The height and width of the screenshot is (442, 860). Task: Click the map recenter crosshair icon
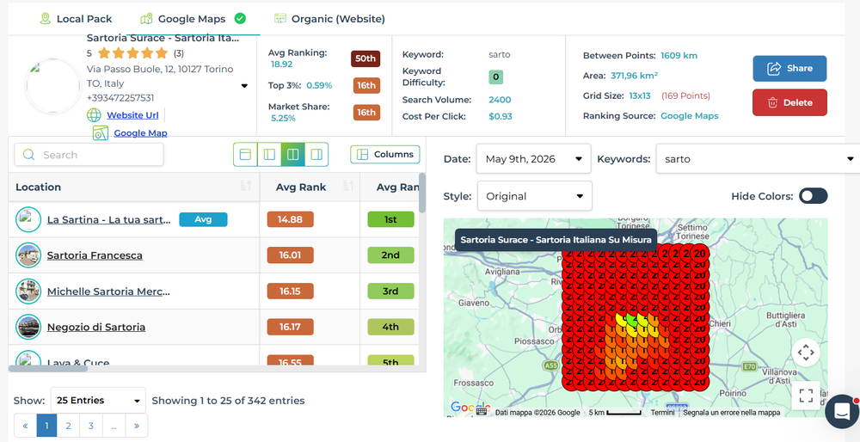coord(806,353)
